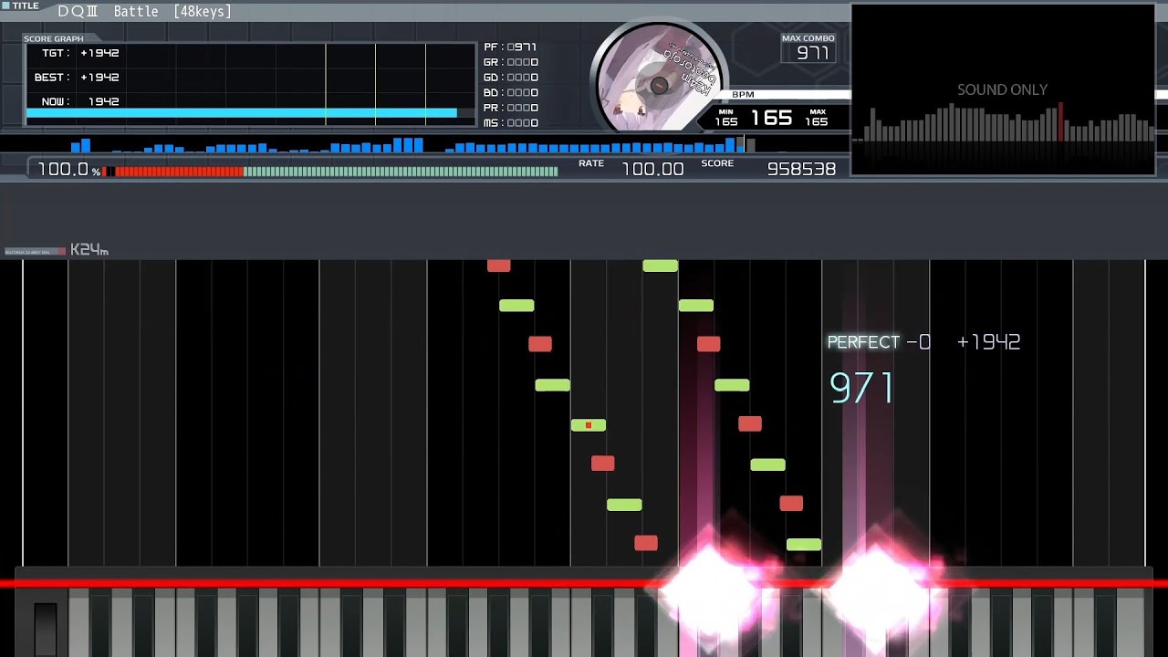This screenshot has width=1168, height=657.
Task: Click the "SCORE GRAPH" heading
Action: coord(54,39)
